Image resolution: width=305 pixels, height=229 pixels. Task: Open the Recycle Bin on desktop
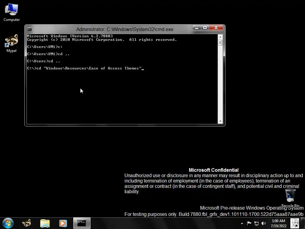pos(290,198)
